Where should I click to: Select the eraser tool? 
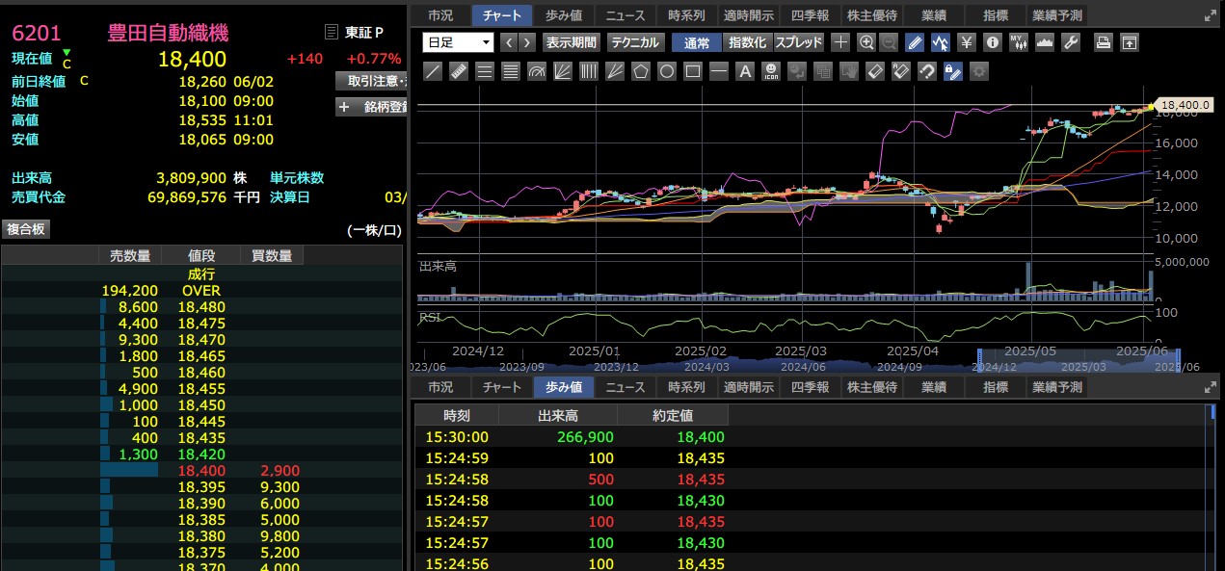875,71
